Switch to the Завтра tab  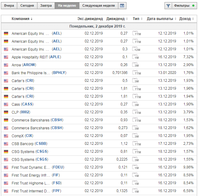pyautogui.click(x=46, y=6)
